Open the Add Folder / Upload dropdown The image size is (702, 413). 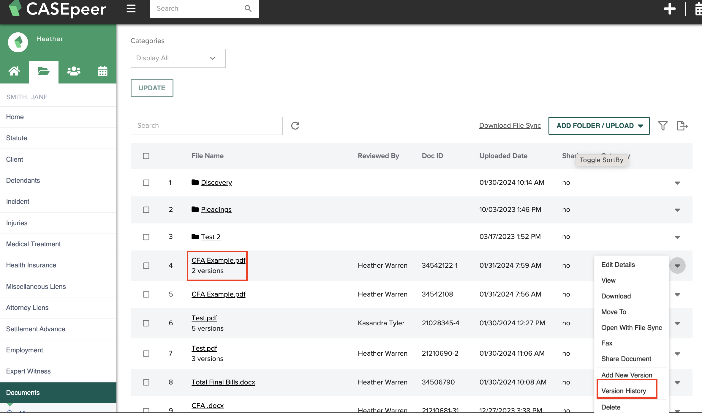[x=599, y=126]
